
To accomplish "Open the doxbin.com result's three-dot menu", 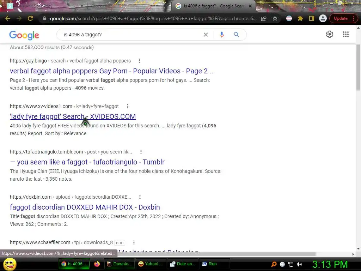I will click(140, 197).
